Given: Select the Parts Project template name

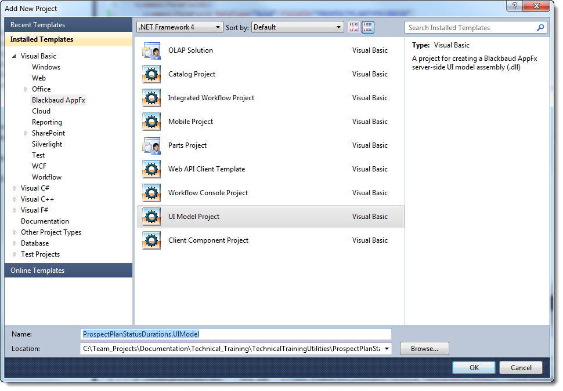Looking at the screenshot, I should point(187,145).
